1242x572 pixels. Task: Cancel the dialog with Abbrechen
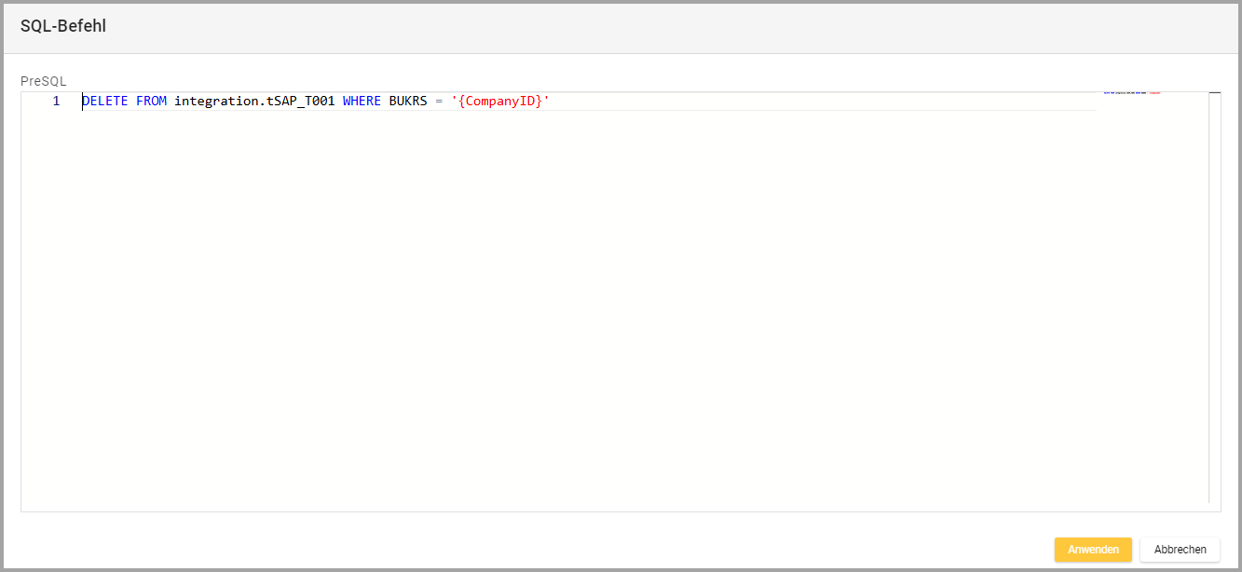(x=1180, y=550)
